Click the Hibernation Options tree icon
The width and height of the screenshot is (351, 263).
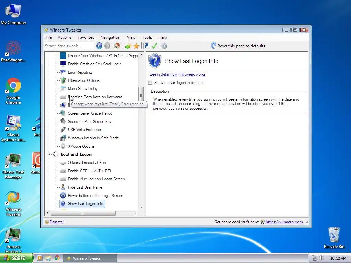pos(63,80)
